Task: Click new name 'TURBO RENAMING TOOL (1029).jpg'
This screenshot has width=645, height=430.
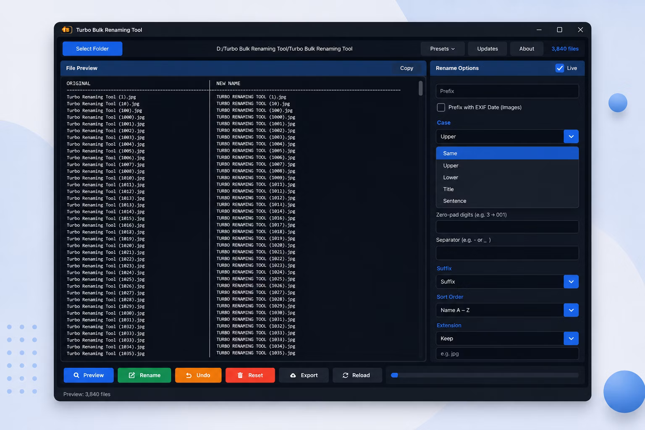Action: click(256, 306)
